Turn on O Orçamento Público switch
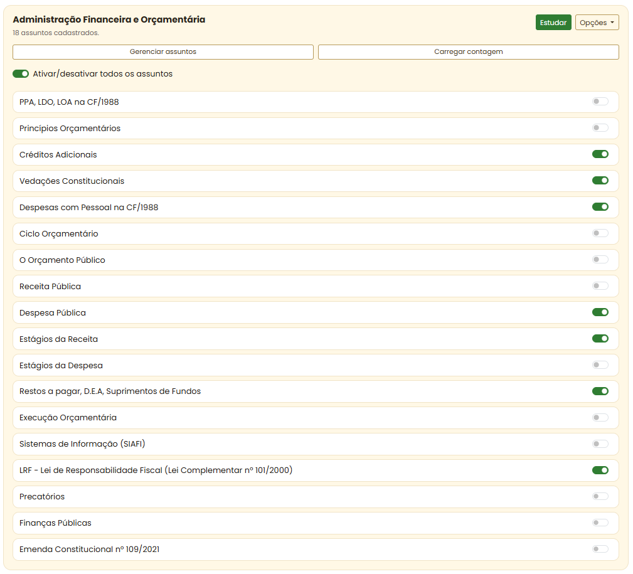The image size is (633, 574). pos(600,260)
